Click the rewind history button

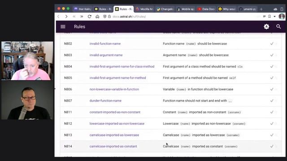pos(74,17)
